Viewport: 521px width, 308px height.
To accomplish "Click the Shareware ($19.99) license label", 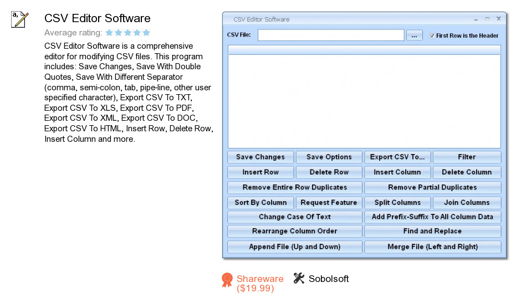I will click(260, 284).
